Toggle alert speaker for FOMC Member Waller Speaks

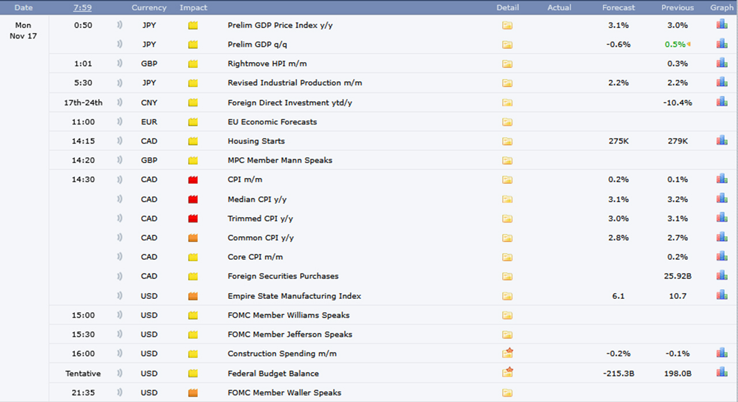tap(120, 393)
